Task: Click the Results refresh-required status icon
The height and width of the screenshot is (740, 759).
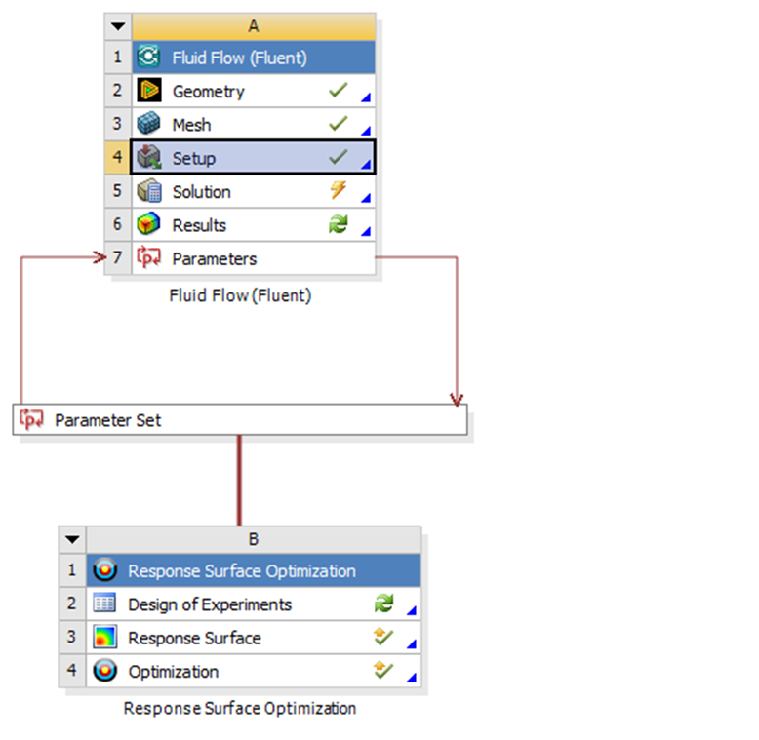Action: (x=339, y=223)
